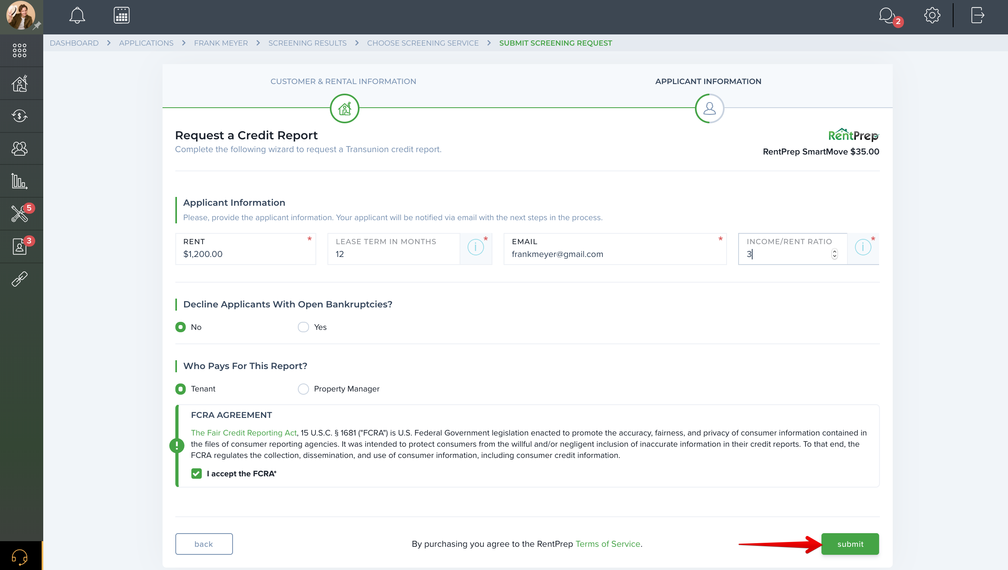Go to Dashboard breadcrumb
The height and width of the screenshot is (570, 1008).
pyautogui.click(x=74, y=43)
